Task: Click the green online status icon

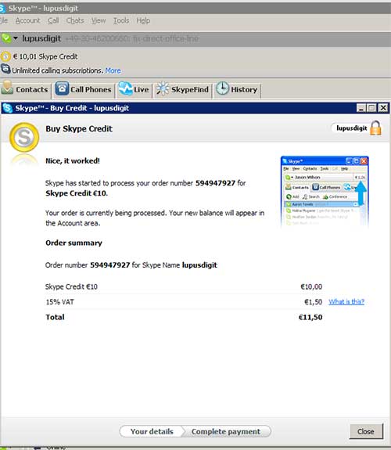Action: pyautogui.click(x=6, y=38)
